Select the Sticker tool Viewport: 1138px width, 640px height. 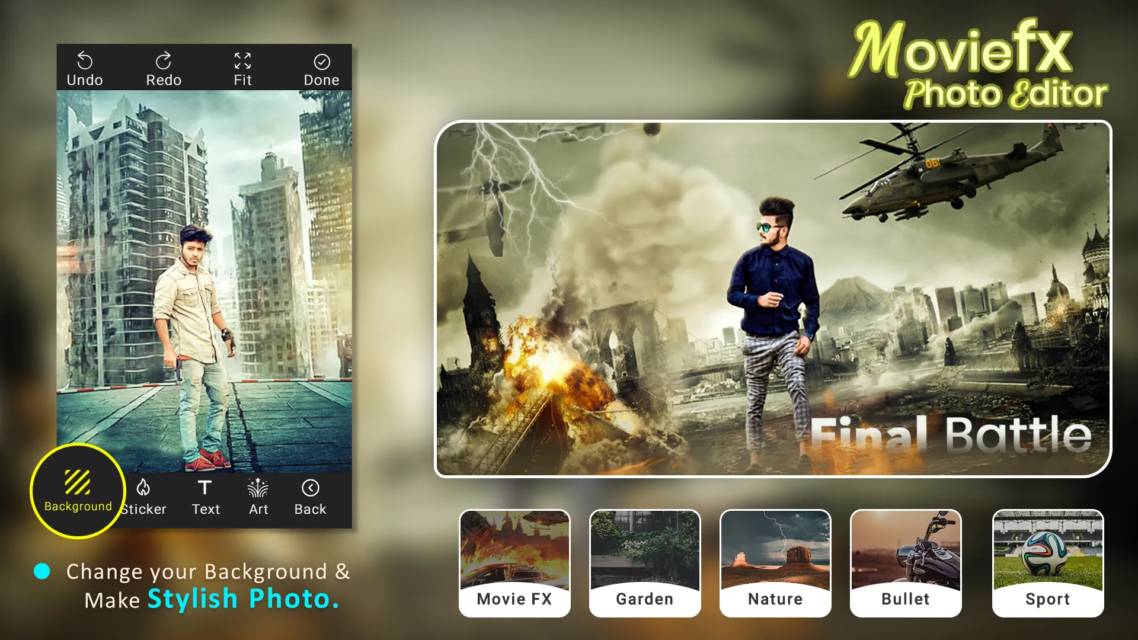[x=143, y=497]
